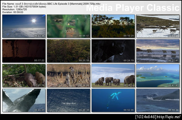Click the tropical lagoon thumbnail at 00:41:41

pos(158,76)
